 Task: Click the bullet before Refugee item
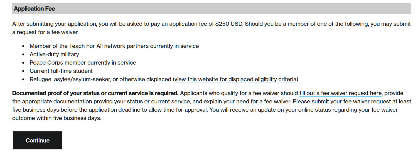[23, 80]
